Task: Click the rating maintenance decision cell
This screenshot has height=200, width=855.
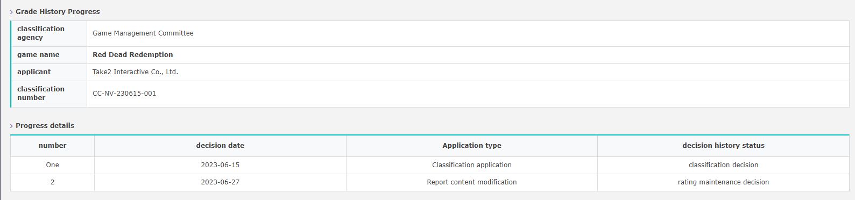Action: click(x=723, y=182)
